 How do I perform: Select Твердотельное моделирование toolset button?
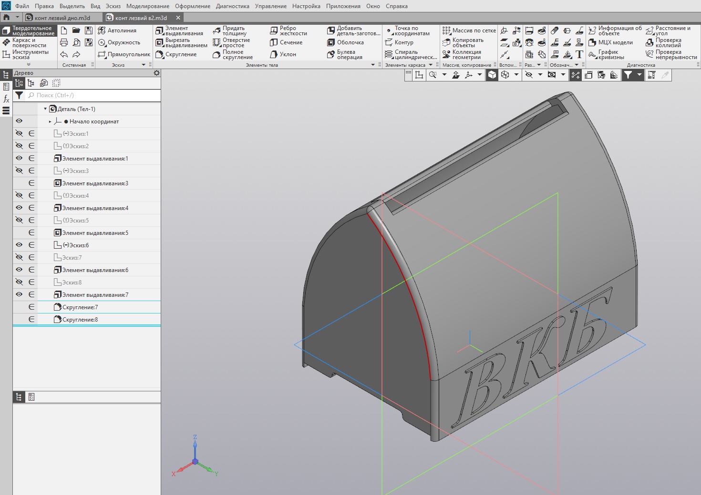pos(29,31)
